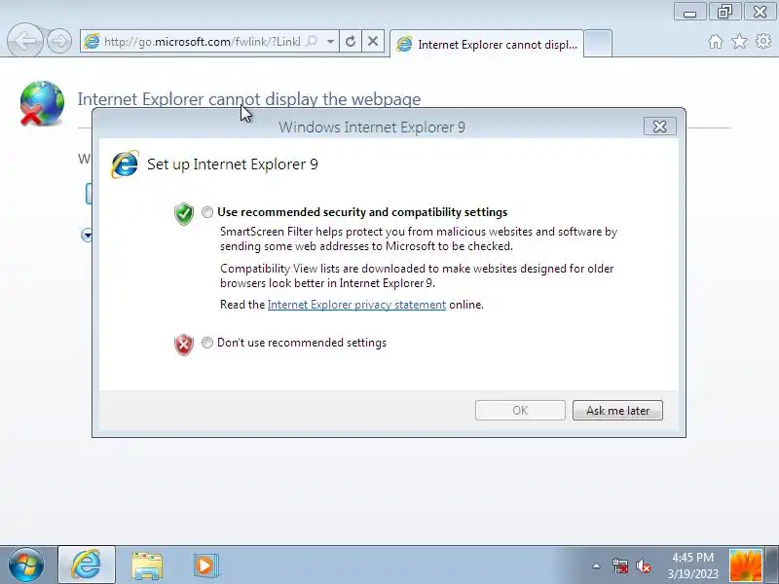Click the OK button in setup dialog
The height and width of the screenshot is (584, 779).
[x=520, y=410]
